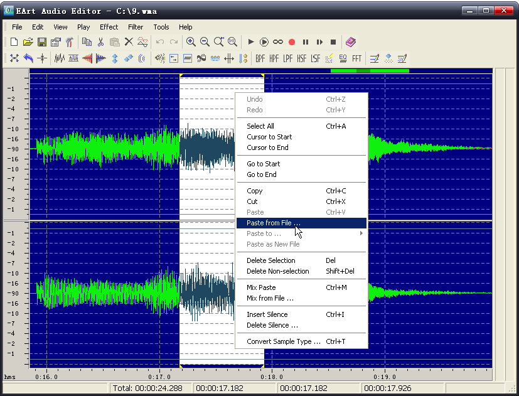Click the 0:19.0 time ruler mark

pos(384,377)
